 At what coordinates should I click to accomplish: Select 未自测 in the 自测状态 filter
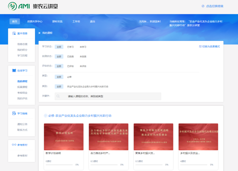[83, 57]
